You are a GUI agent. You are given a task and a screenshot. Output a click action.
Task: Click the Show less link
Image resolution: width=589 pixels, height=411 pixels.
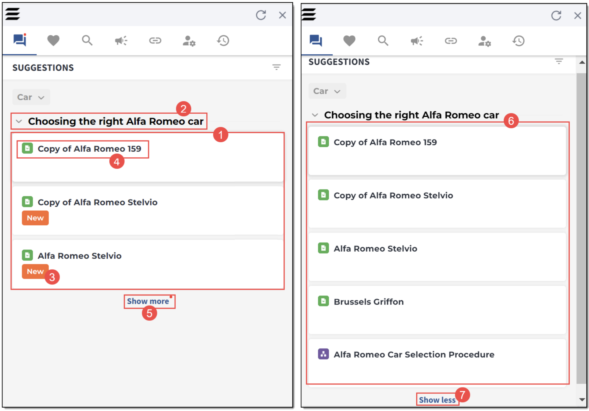click(437, 400)
